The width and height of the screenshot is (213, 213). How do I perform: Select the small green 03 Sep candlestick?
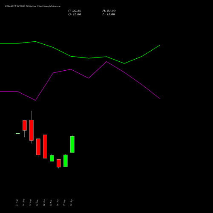pos(52,158)
